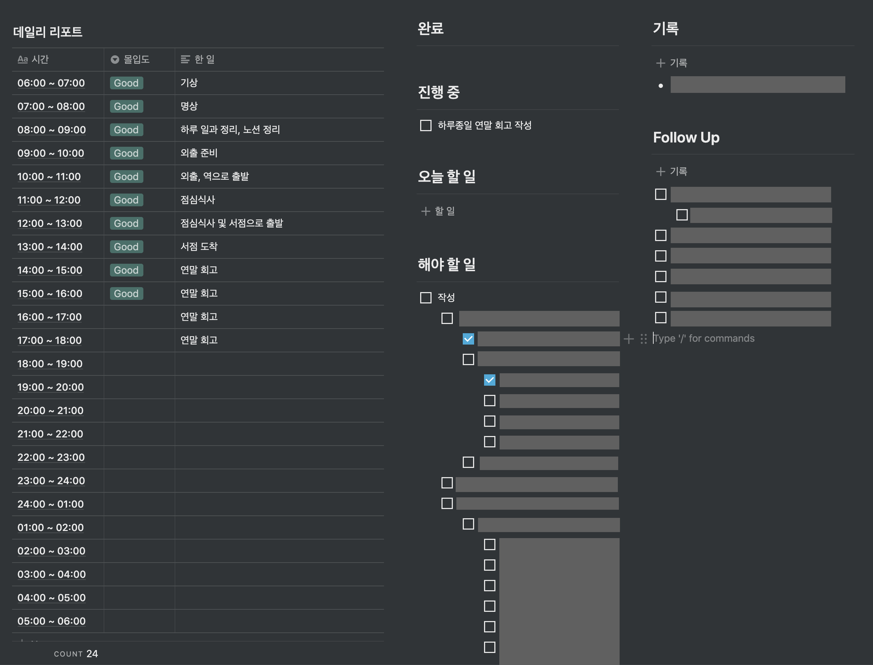Image resolution: width=873 pixels, height=665 pixels.
Task: Click the "Type '/' for commands" field
Action: point(704,339)
